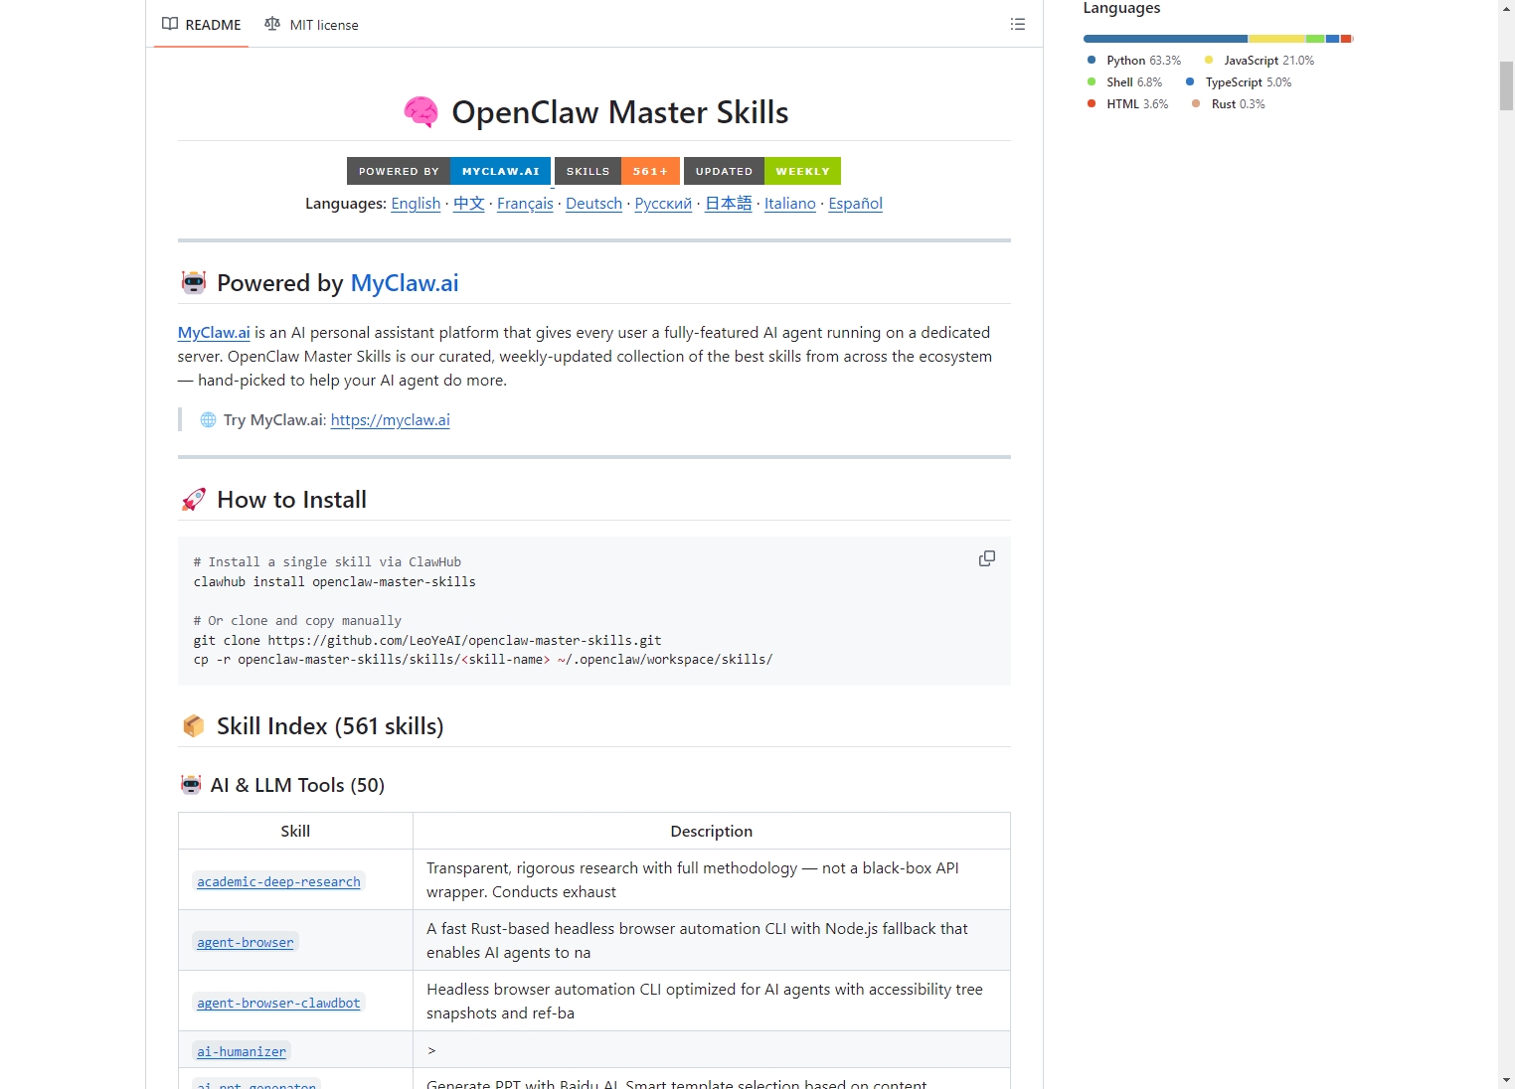Open the README outline list icon
Image resolution: width=1515 pixels, height=1089 pixels.
[x=1017, y=24]
